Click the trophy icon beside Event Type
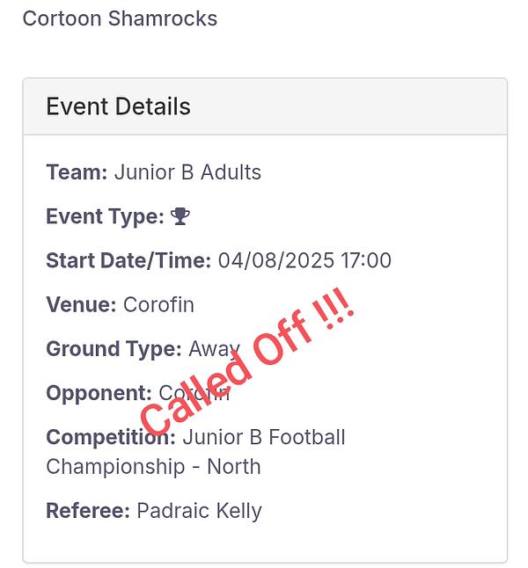 [181, 216]
